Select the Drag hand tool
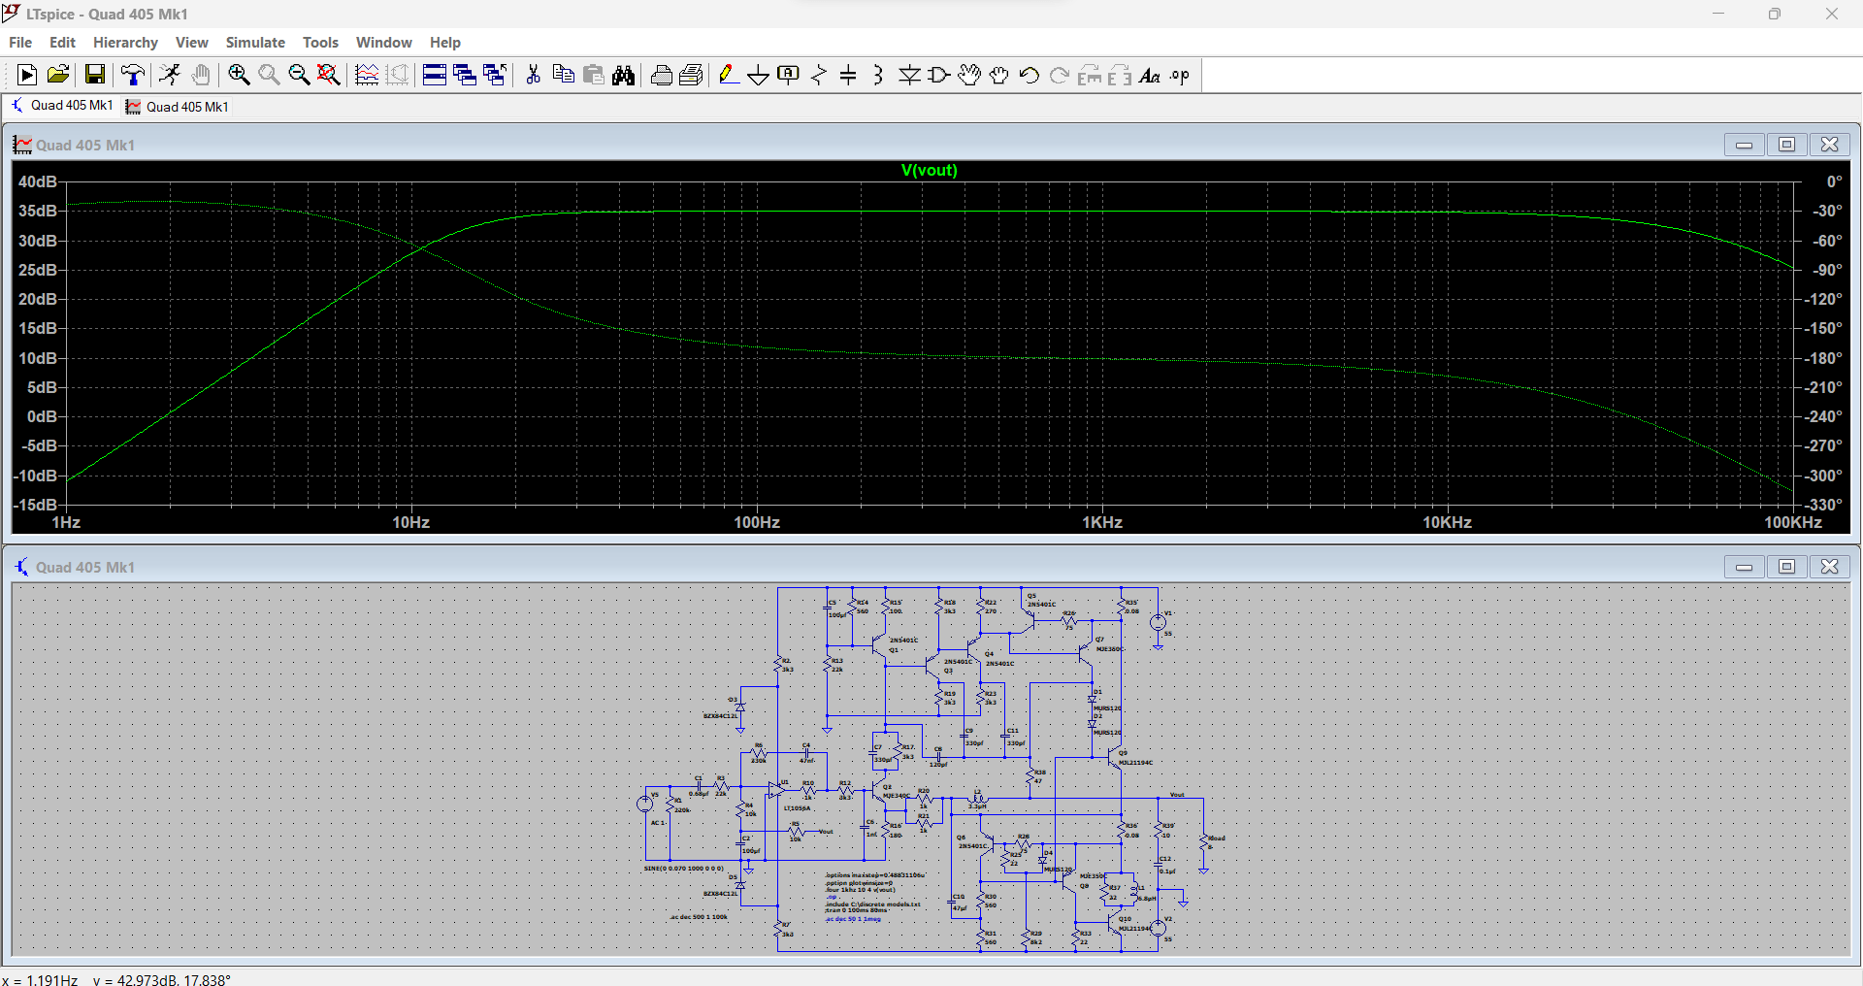1863x986 pixels. pyautogui.click(x=999, y=75)
